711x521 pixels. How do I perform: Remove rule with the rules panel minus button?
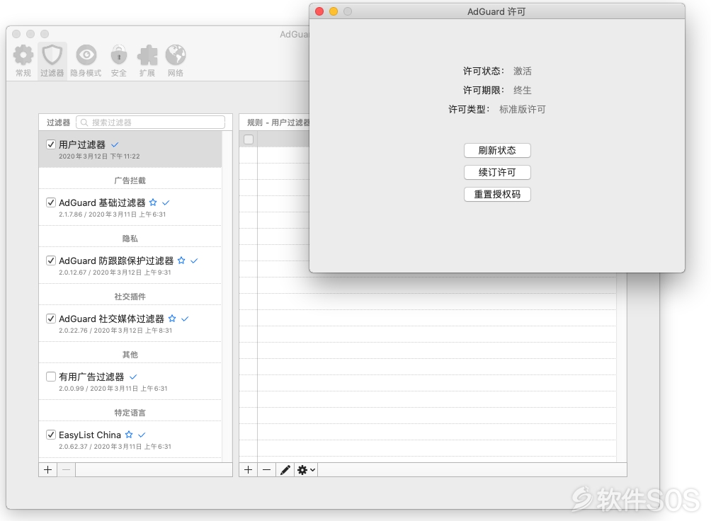[x=266, y=470]
